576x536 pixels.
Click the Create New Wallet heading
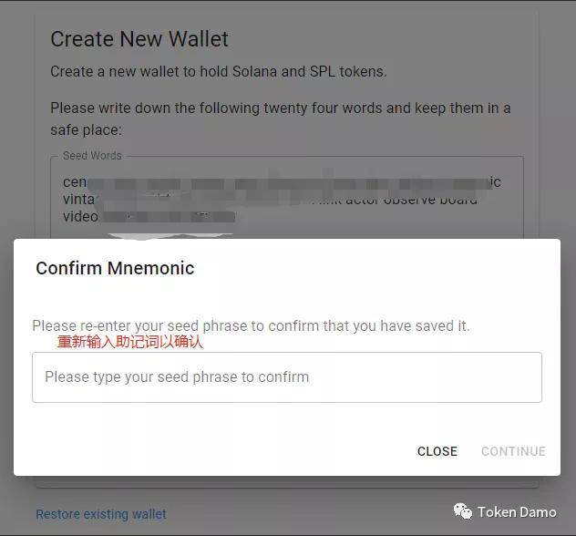[x=139, y=39]
